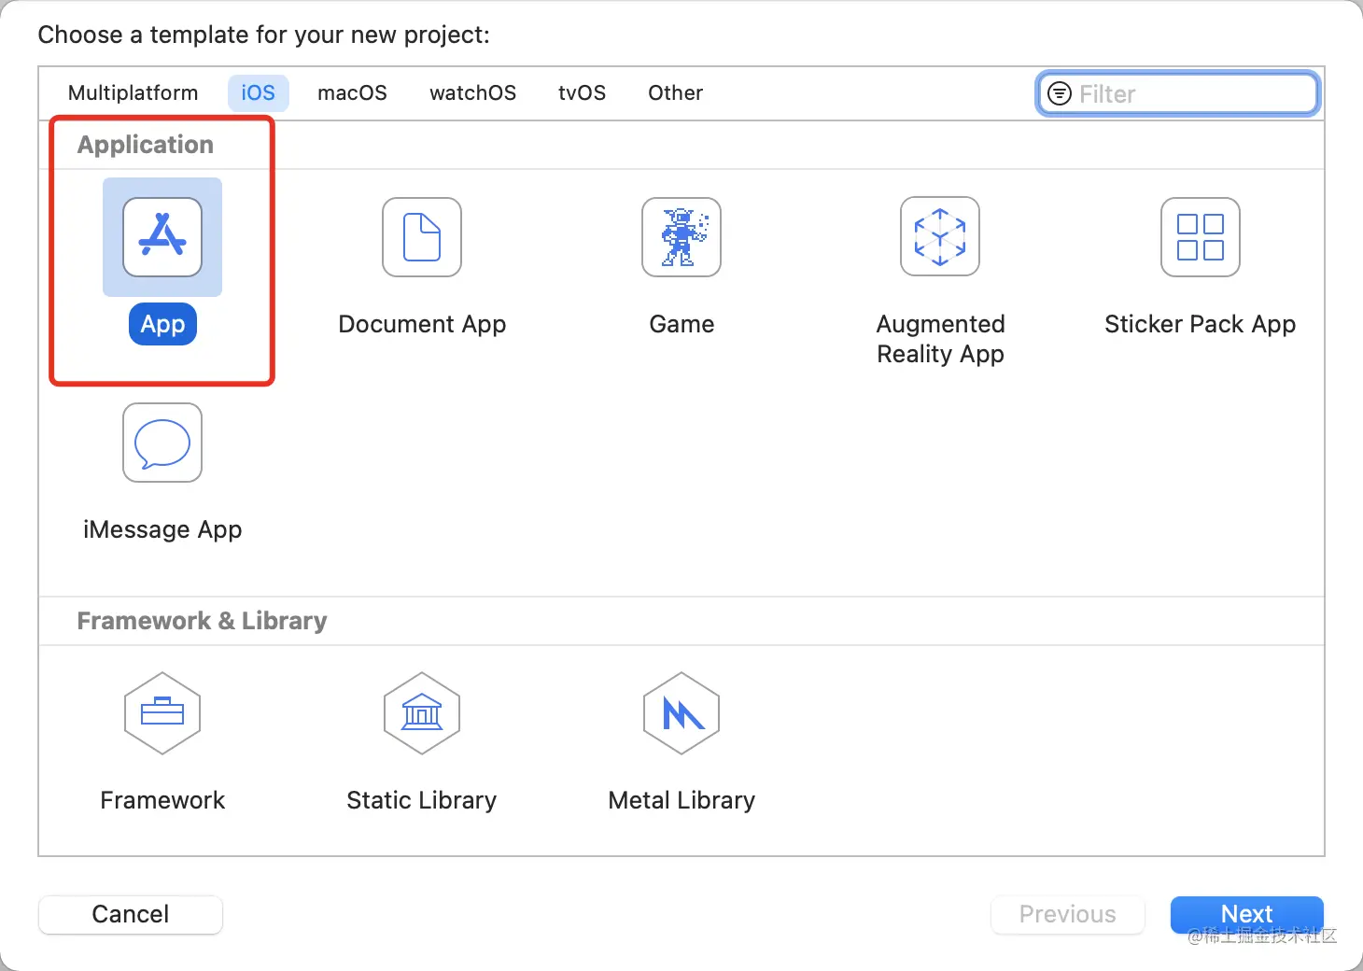Click the iMessage App label
The height and width of the screenshot is (971, 1363).
coord(162,529)
